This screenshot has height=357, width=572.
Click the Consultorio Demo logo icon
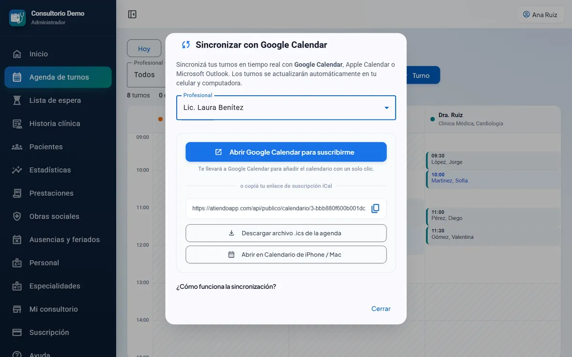tap(18, 18)
